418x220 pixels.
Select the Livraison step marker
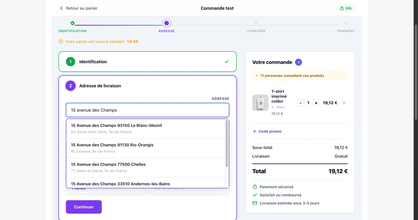pos(256,23)
